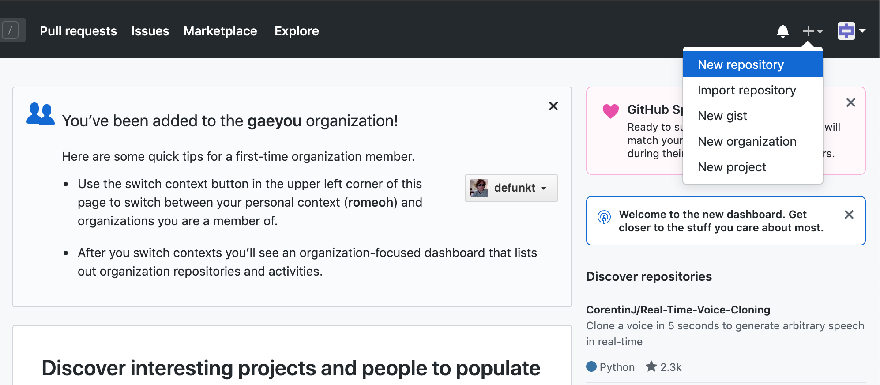880x385 pixels.
Task: Open Pull requests page
Action: pyautogui.click(x=78, y=31)
